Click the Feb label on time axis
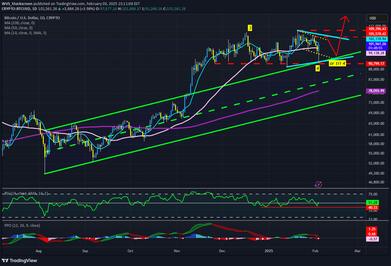The width and height of the screenshot is (391, 266). 316,251
